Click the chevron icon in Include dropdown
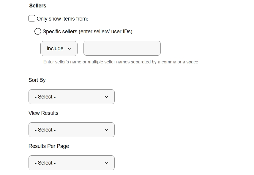Image resolution: width=254 pixels, height=175 pixels. tap(70, 49)
